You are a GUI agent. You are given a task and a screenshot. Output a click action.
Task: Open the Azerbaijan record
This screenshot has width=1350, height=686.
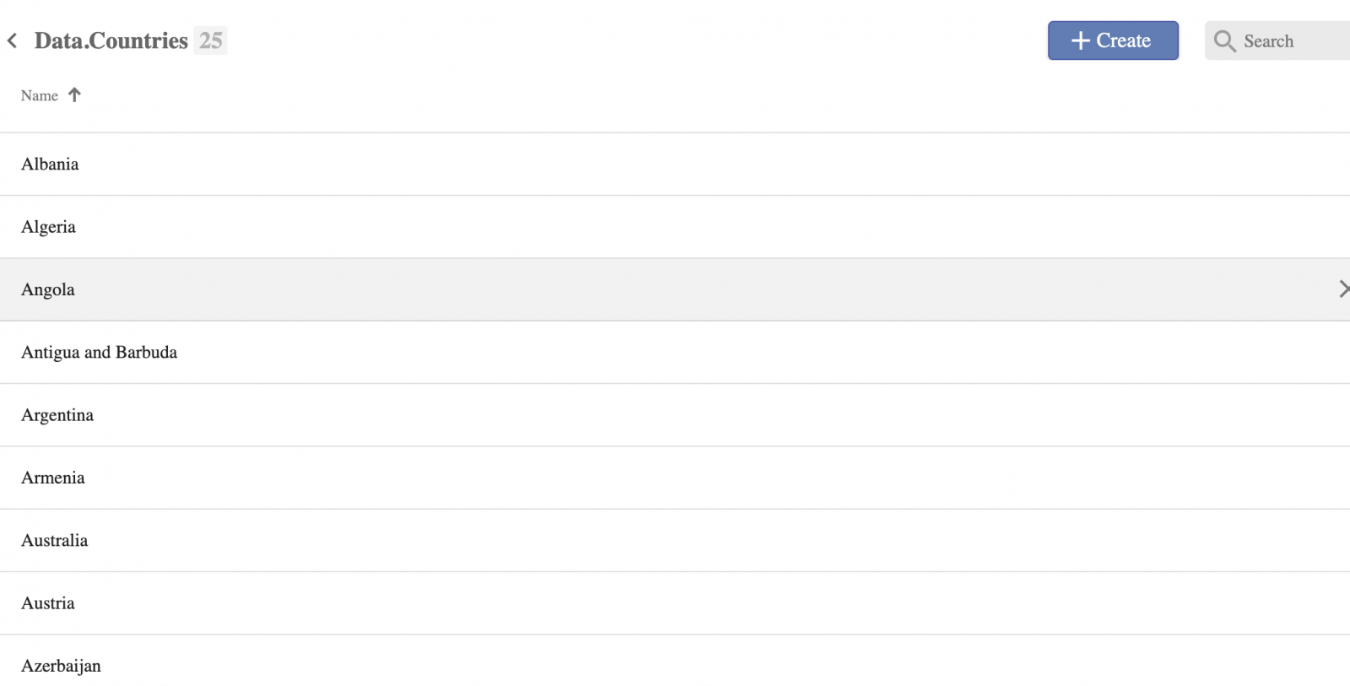[x=675, y=661]
